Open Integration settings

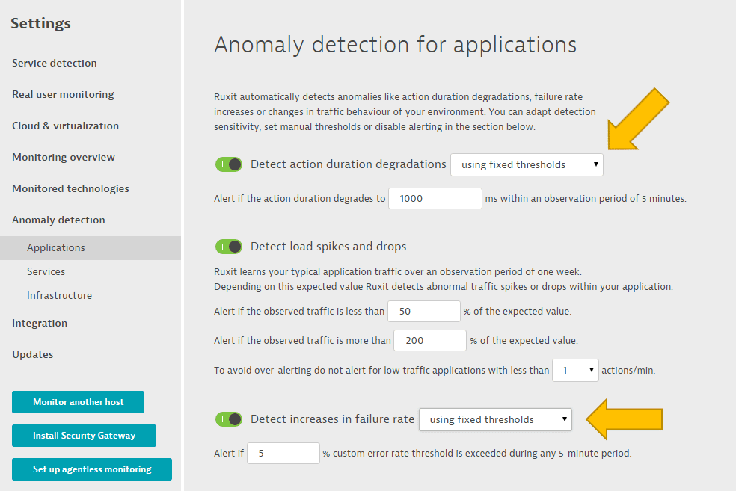pyautogui.click(x=40, y=323)
